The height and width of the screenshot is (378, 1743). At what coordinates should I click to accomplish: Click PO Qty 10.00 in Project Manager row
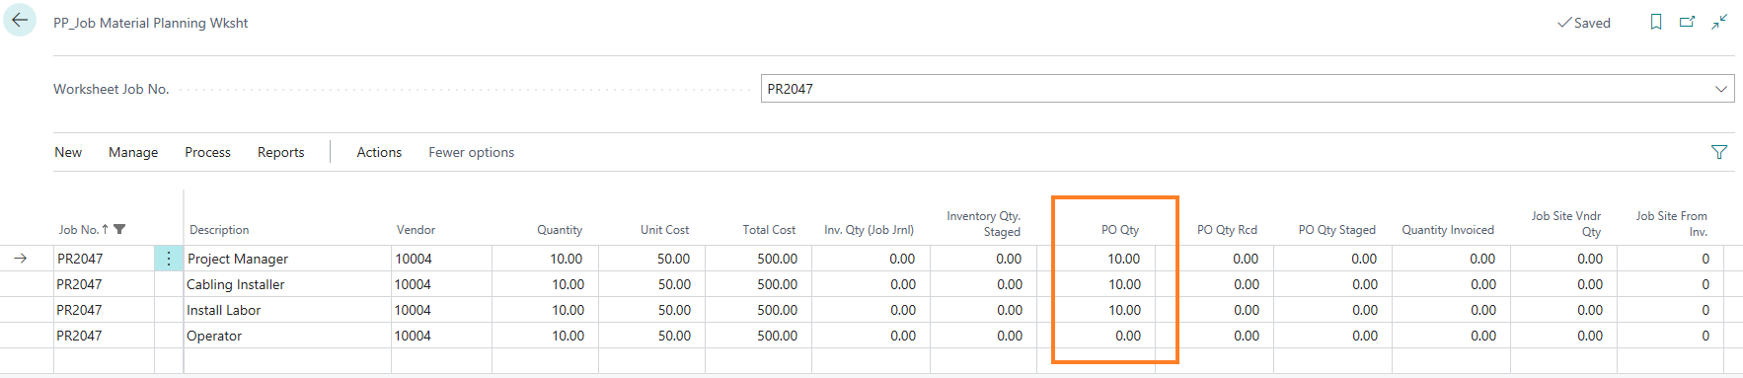pyautogui.click(x=1123, y=259)
